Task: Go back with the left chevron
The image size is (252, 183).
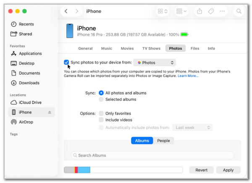Action: (66, 11)
